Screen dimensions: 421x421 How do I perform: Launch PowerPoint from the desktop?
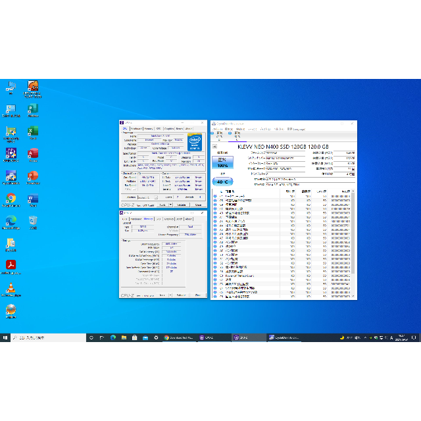click(33, 178)
